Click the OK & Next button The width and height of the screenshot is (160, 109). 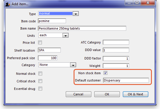pos(136,94)
